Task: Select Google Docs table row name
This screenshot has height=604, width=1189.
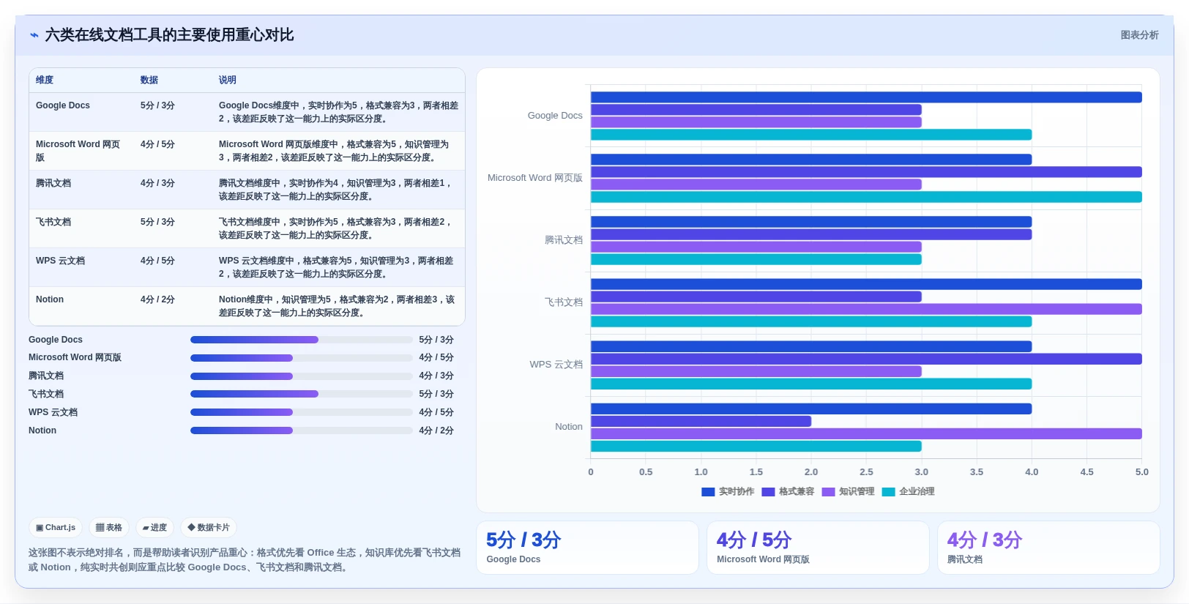Action: pyautogui.click(x=63, y=105)
